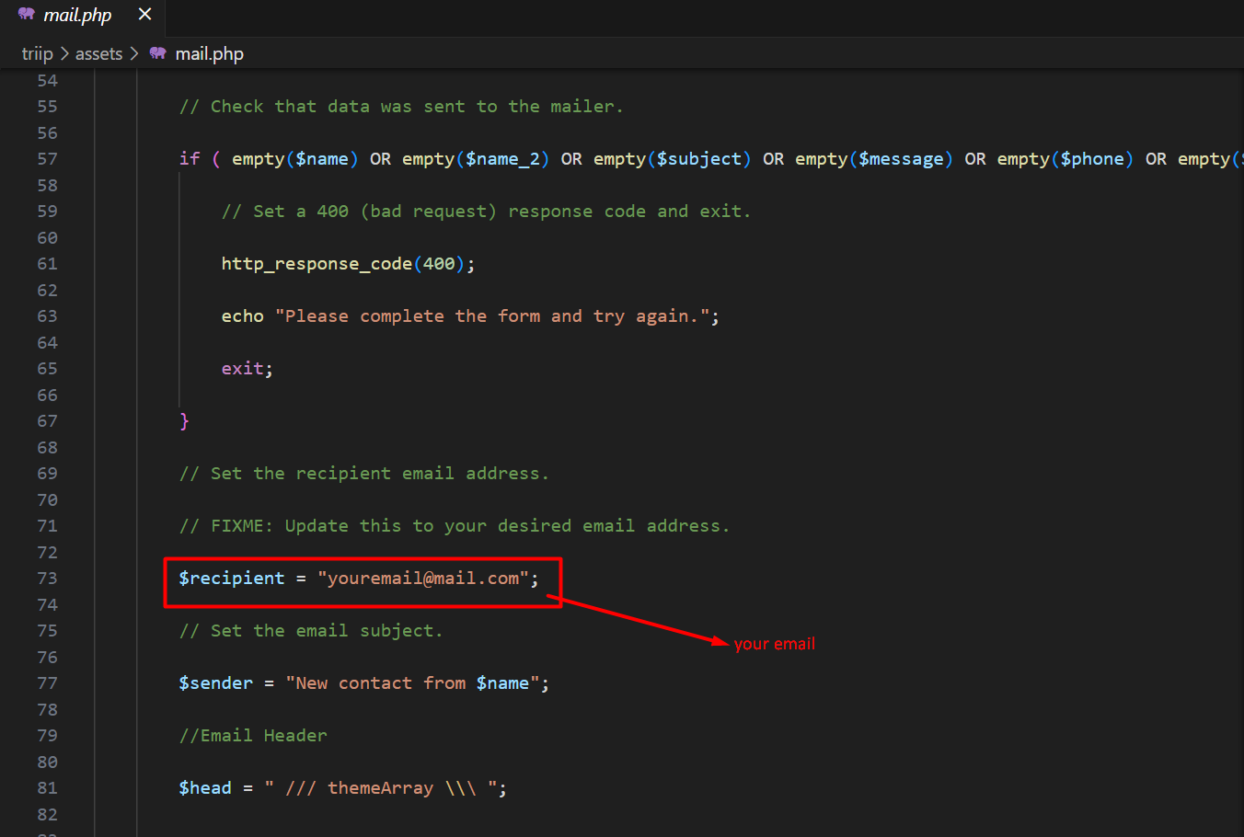1244x837 pixels.
Task: Open the triip breadcrumb folder
Action: (37, 54)
